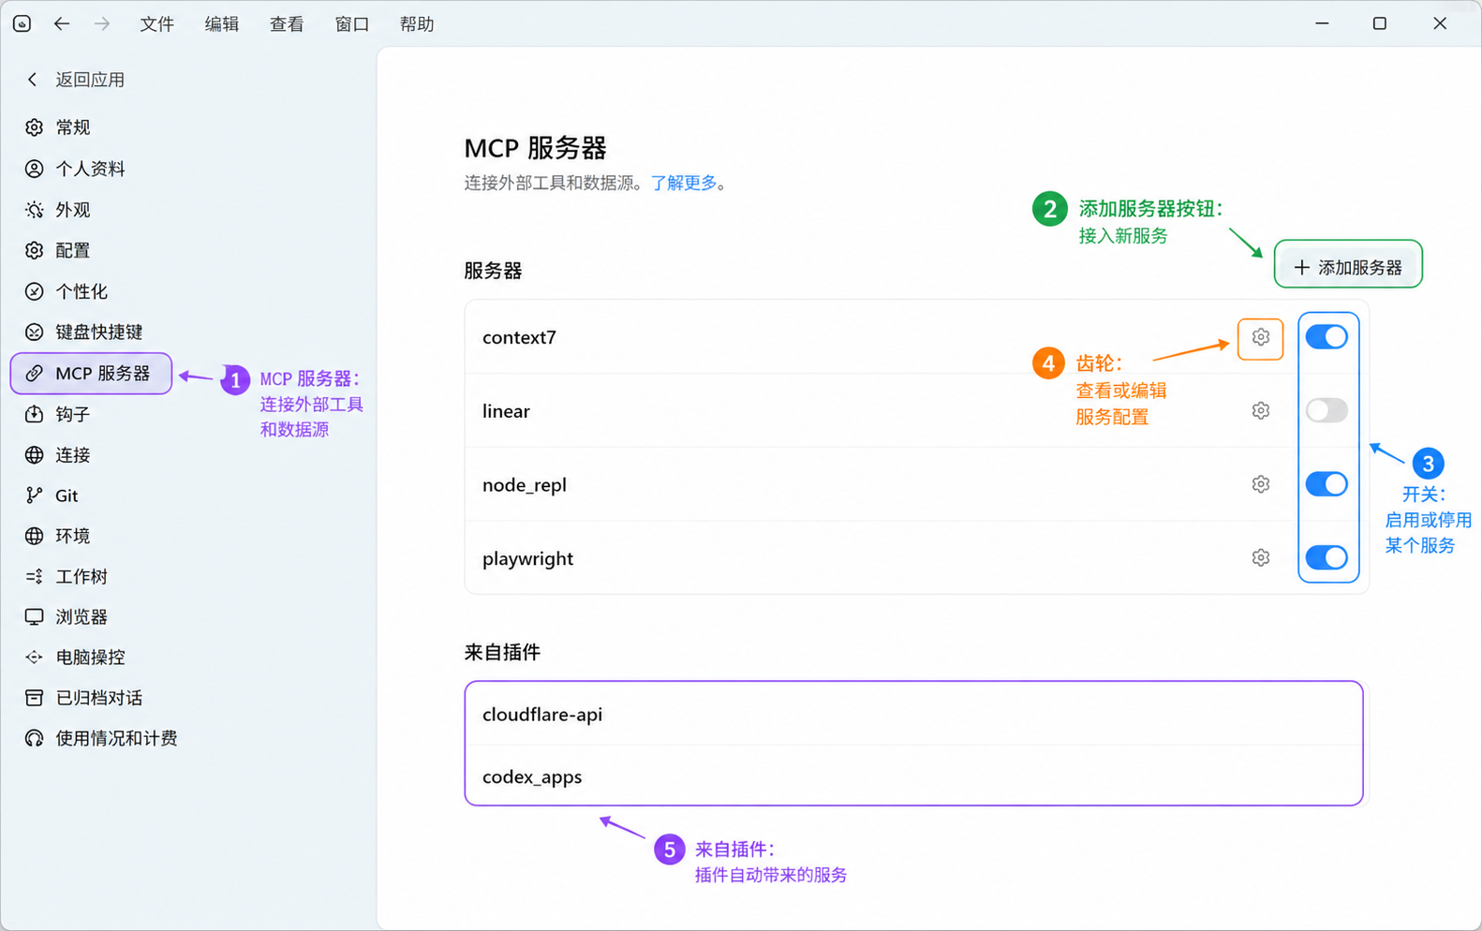The image size is (1482, 931).
Task: Maximize the window
Action: 1380,23
